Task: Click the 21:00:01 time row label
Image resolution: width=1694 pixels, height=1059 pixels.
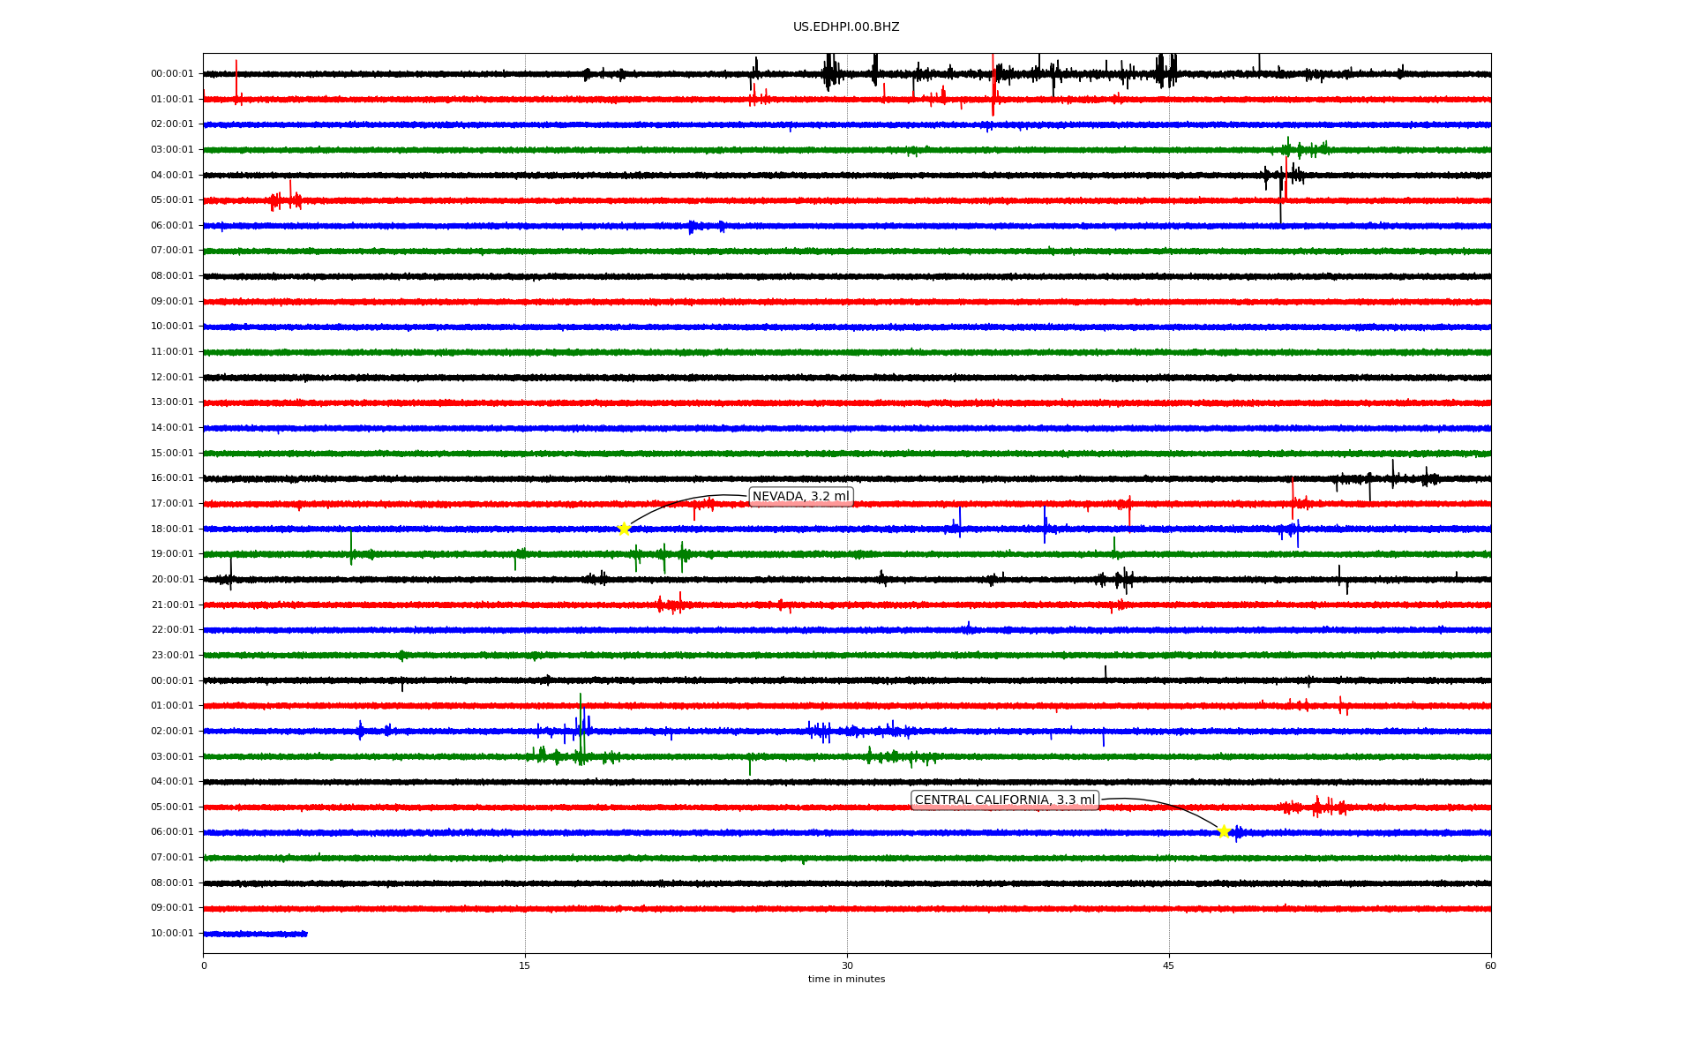Action: (172, 605)
